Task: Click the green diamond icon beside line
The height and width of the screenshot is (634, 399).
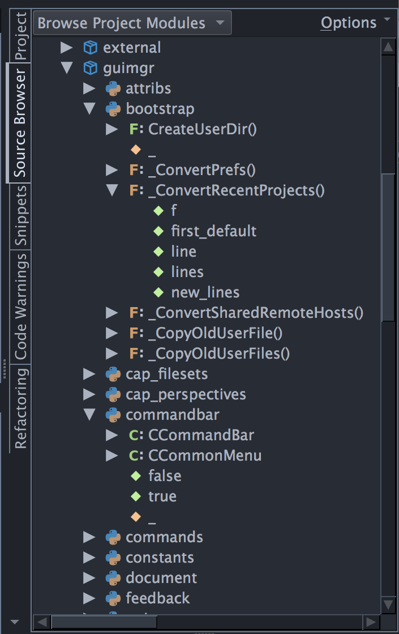Action: 158,252
